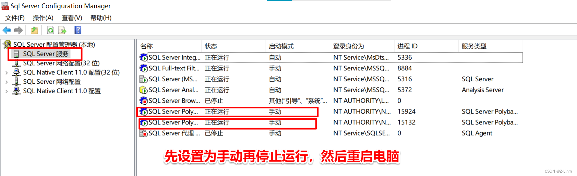Click the SQL Server 服务 tree icon
Image resolution: width=577 pixels, height=176 pixels.
16,54
